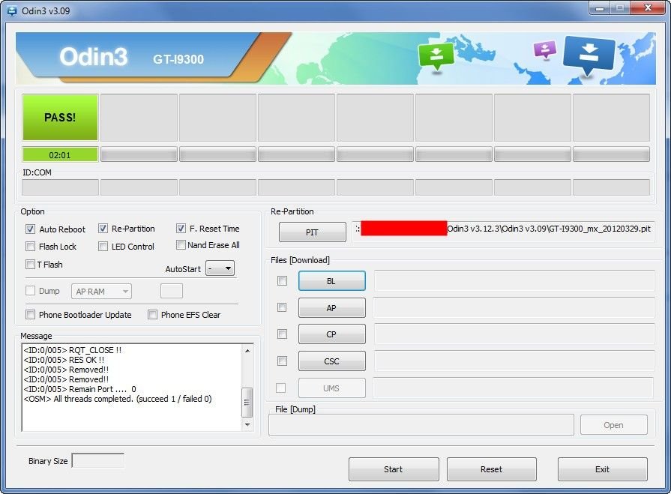The width and height of the screenshot is (671, 494).
Task: Click the CSC file path field
Action: click(514, 361)
